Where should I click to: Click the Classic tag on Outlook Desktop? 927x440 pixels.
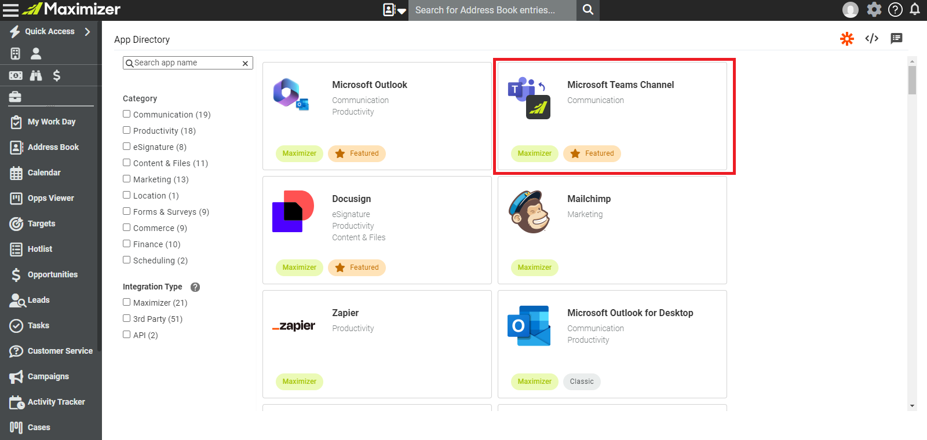click(x=582, y=382)
